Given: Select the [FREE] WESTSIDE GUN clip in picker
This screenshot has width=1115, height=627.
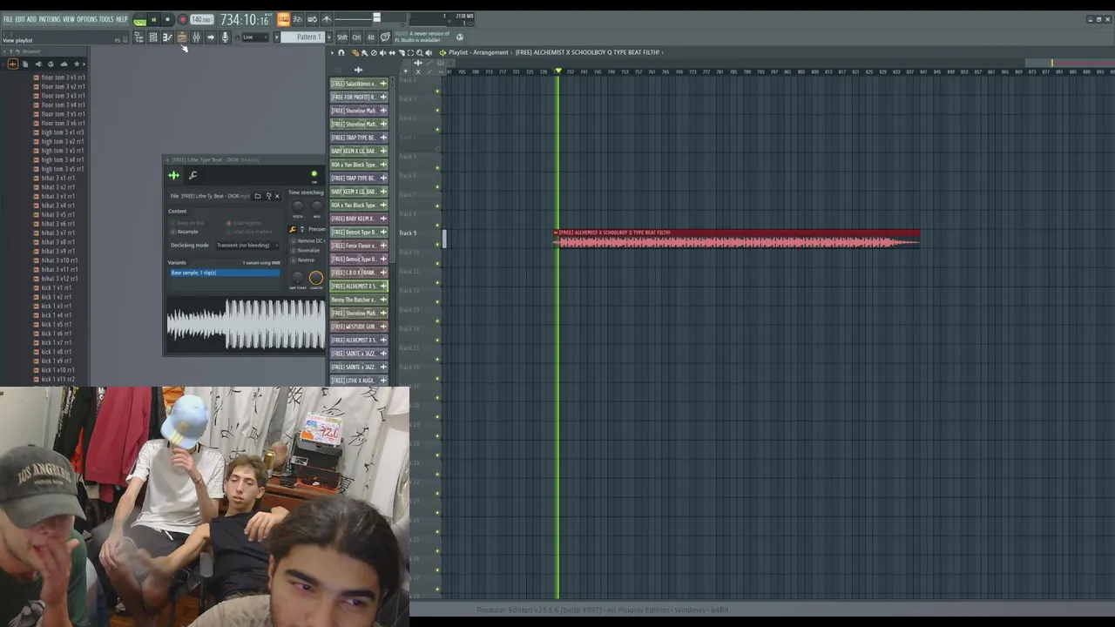Looking at the screenshot, I should [x=359, y=327].
